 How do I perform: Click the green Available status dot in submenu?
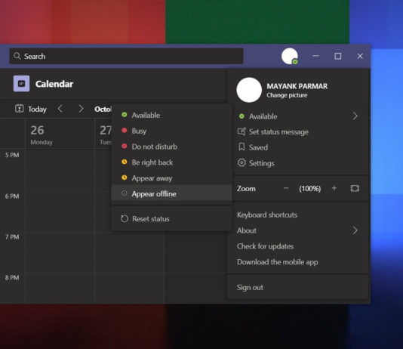tap(124, 115)
